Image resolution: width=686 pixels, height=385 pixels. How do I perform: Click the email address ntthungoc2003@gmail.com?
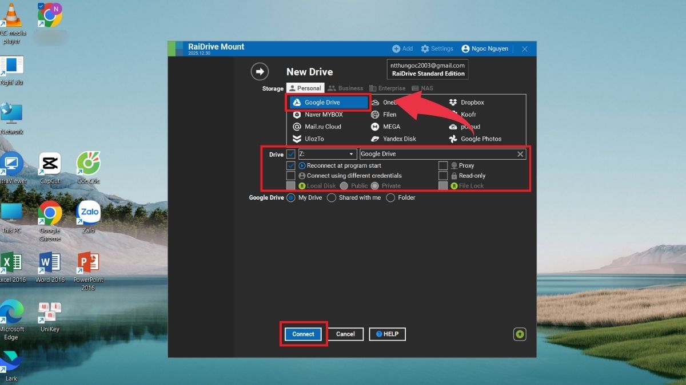428,66
